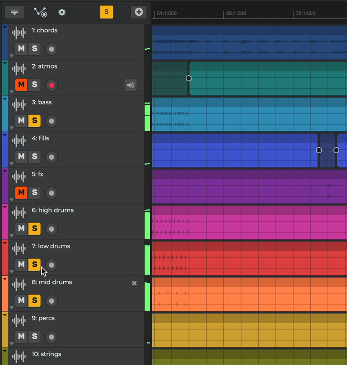Click the 68:1:000 marker on the timeline ruler

pyautogui.click(x=236, y=14)
